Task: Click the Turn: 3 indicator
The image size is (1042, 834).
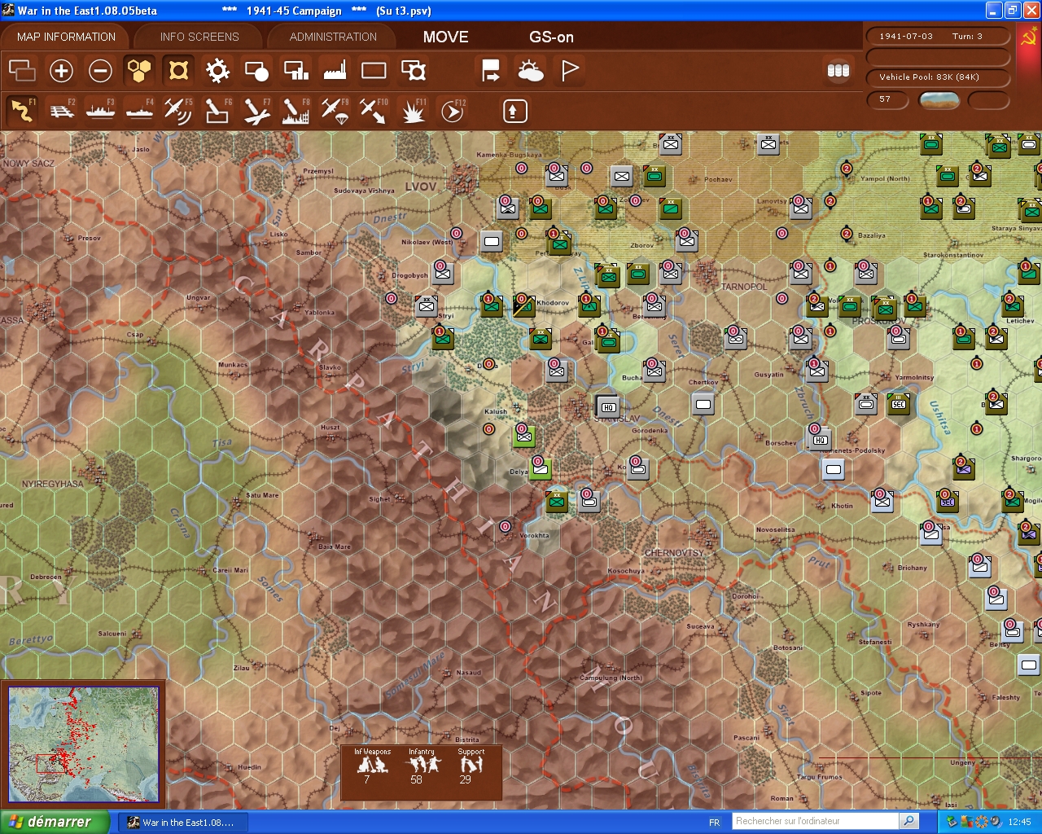Action: (x=967, y=37)
